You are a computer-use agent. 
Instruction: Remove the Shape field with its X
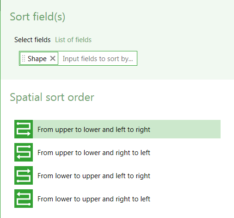click(53, 58)
